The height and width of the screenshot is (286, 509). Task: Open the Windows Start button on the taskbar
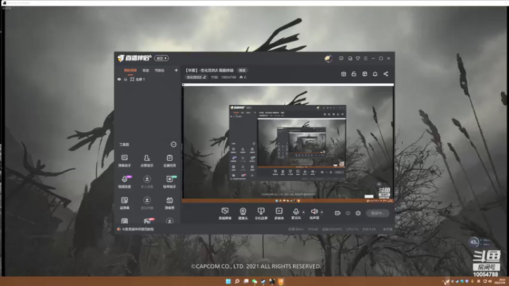[228, 281]
